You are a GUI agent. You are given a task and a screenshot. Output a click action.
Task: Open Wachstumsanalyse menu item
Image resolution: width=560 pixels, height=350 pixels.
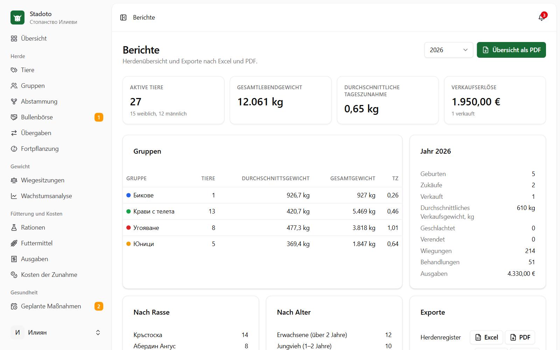[x=56, y=196]
